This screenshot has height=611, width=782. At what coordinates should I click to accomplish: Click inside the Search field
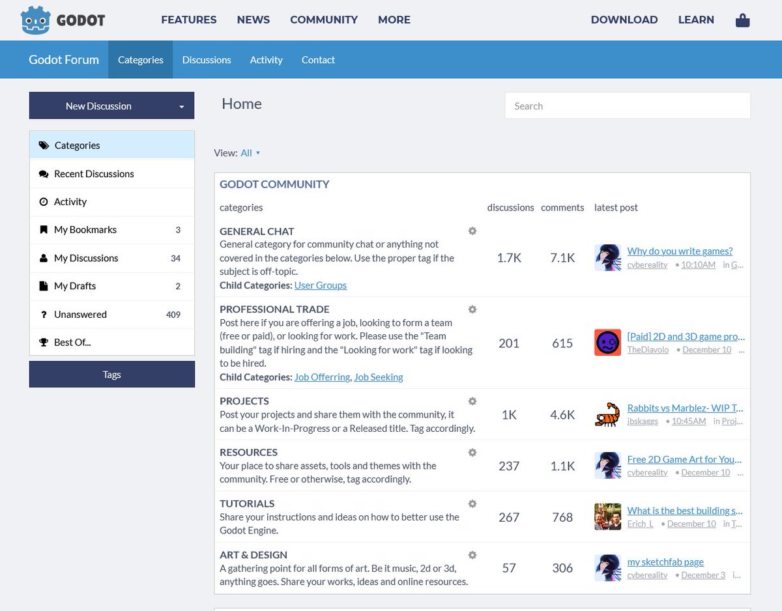(x=628, y=106)
